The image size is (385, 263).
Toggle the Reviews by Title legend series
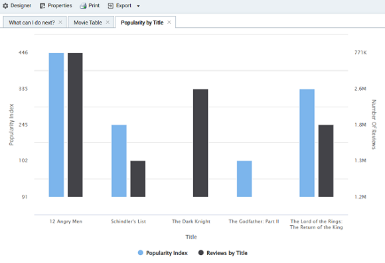223,253
